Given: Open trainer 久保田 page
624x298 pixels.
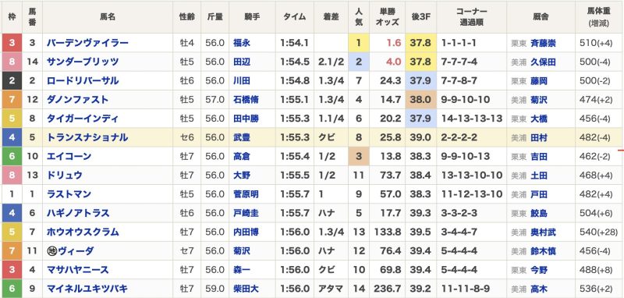Looking at the screenshot, I should pyautogui.click(x=543, y=62).
